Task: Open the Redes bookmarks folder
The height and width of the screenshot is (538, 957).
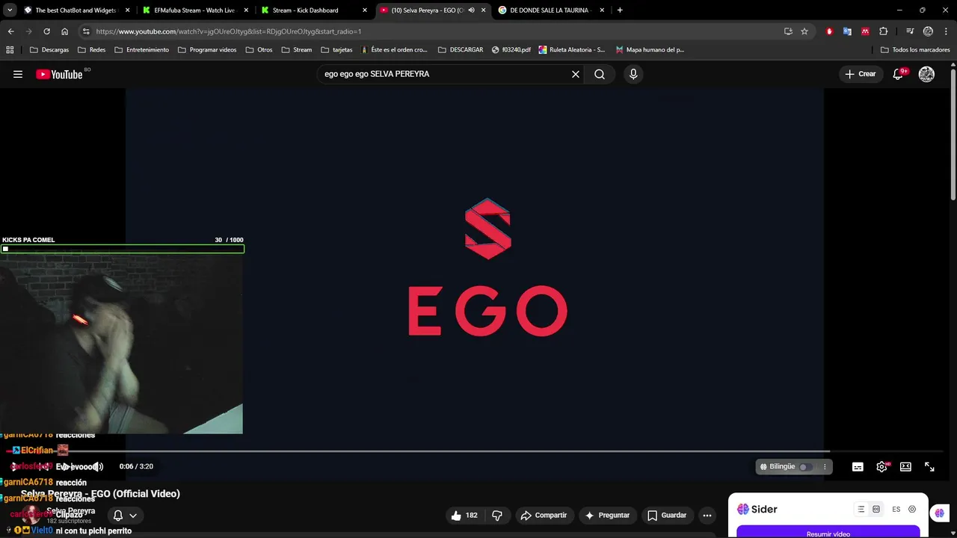Action: pos(92,50)
